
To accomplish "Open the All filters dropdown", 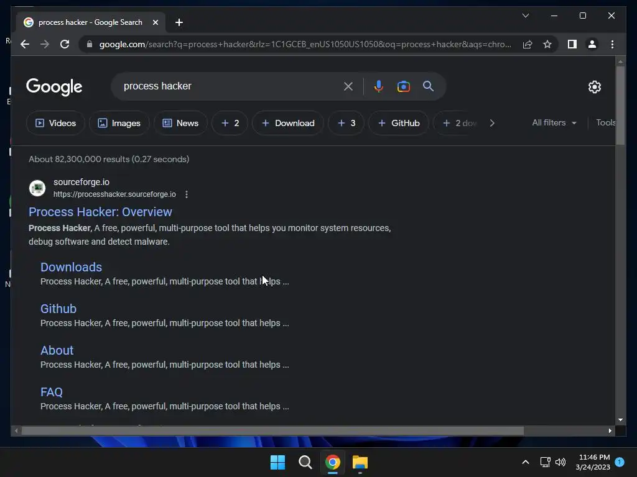I will pos(554,122).
